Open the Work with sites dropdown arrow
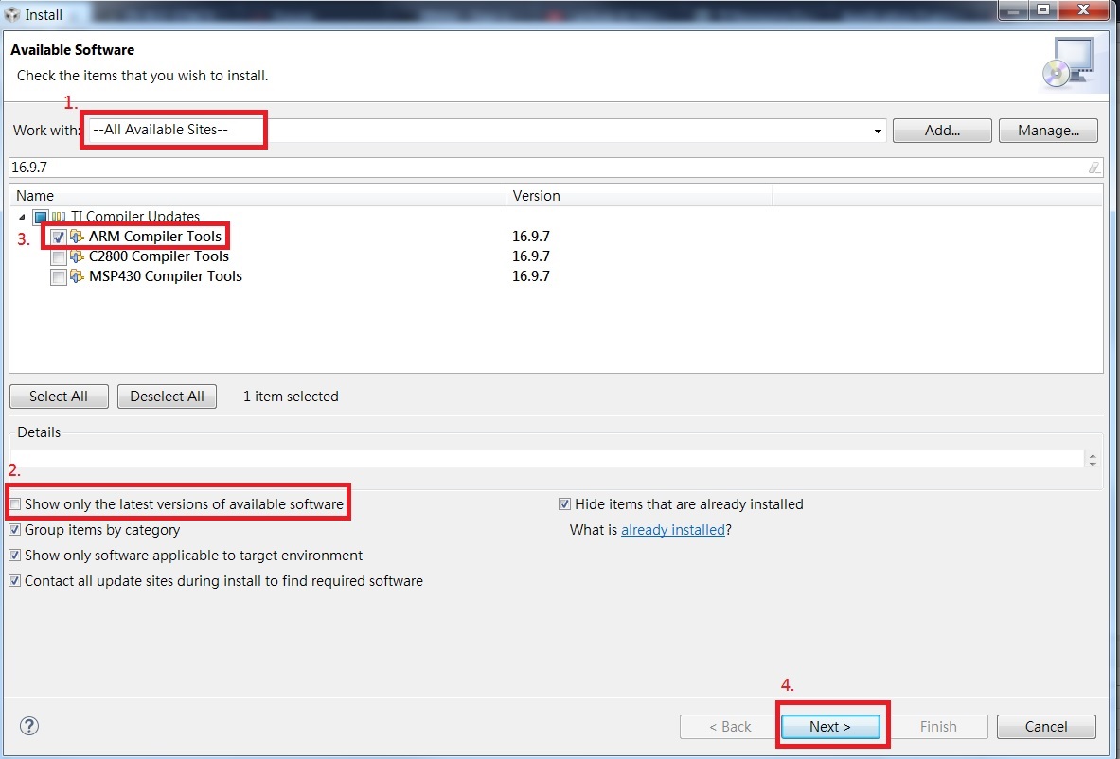Viewport: 1120px width, 759px height. pos(877,132)
